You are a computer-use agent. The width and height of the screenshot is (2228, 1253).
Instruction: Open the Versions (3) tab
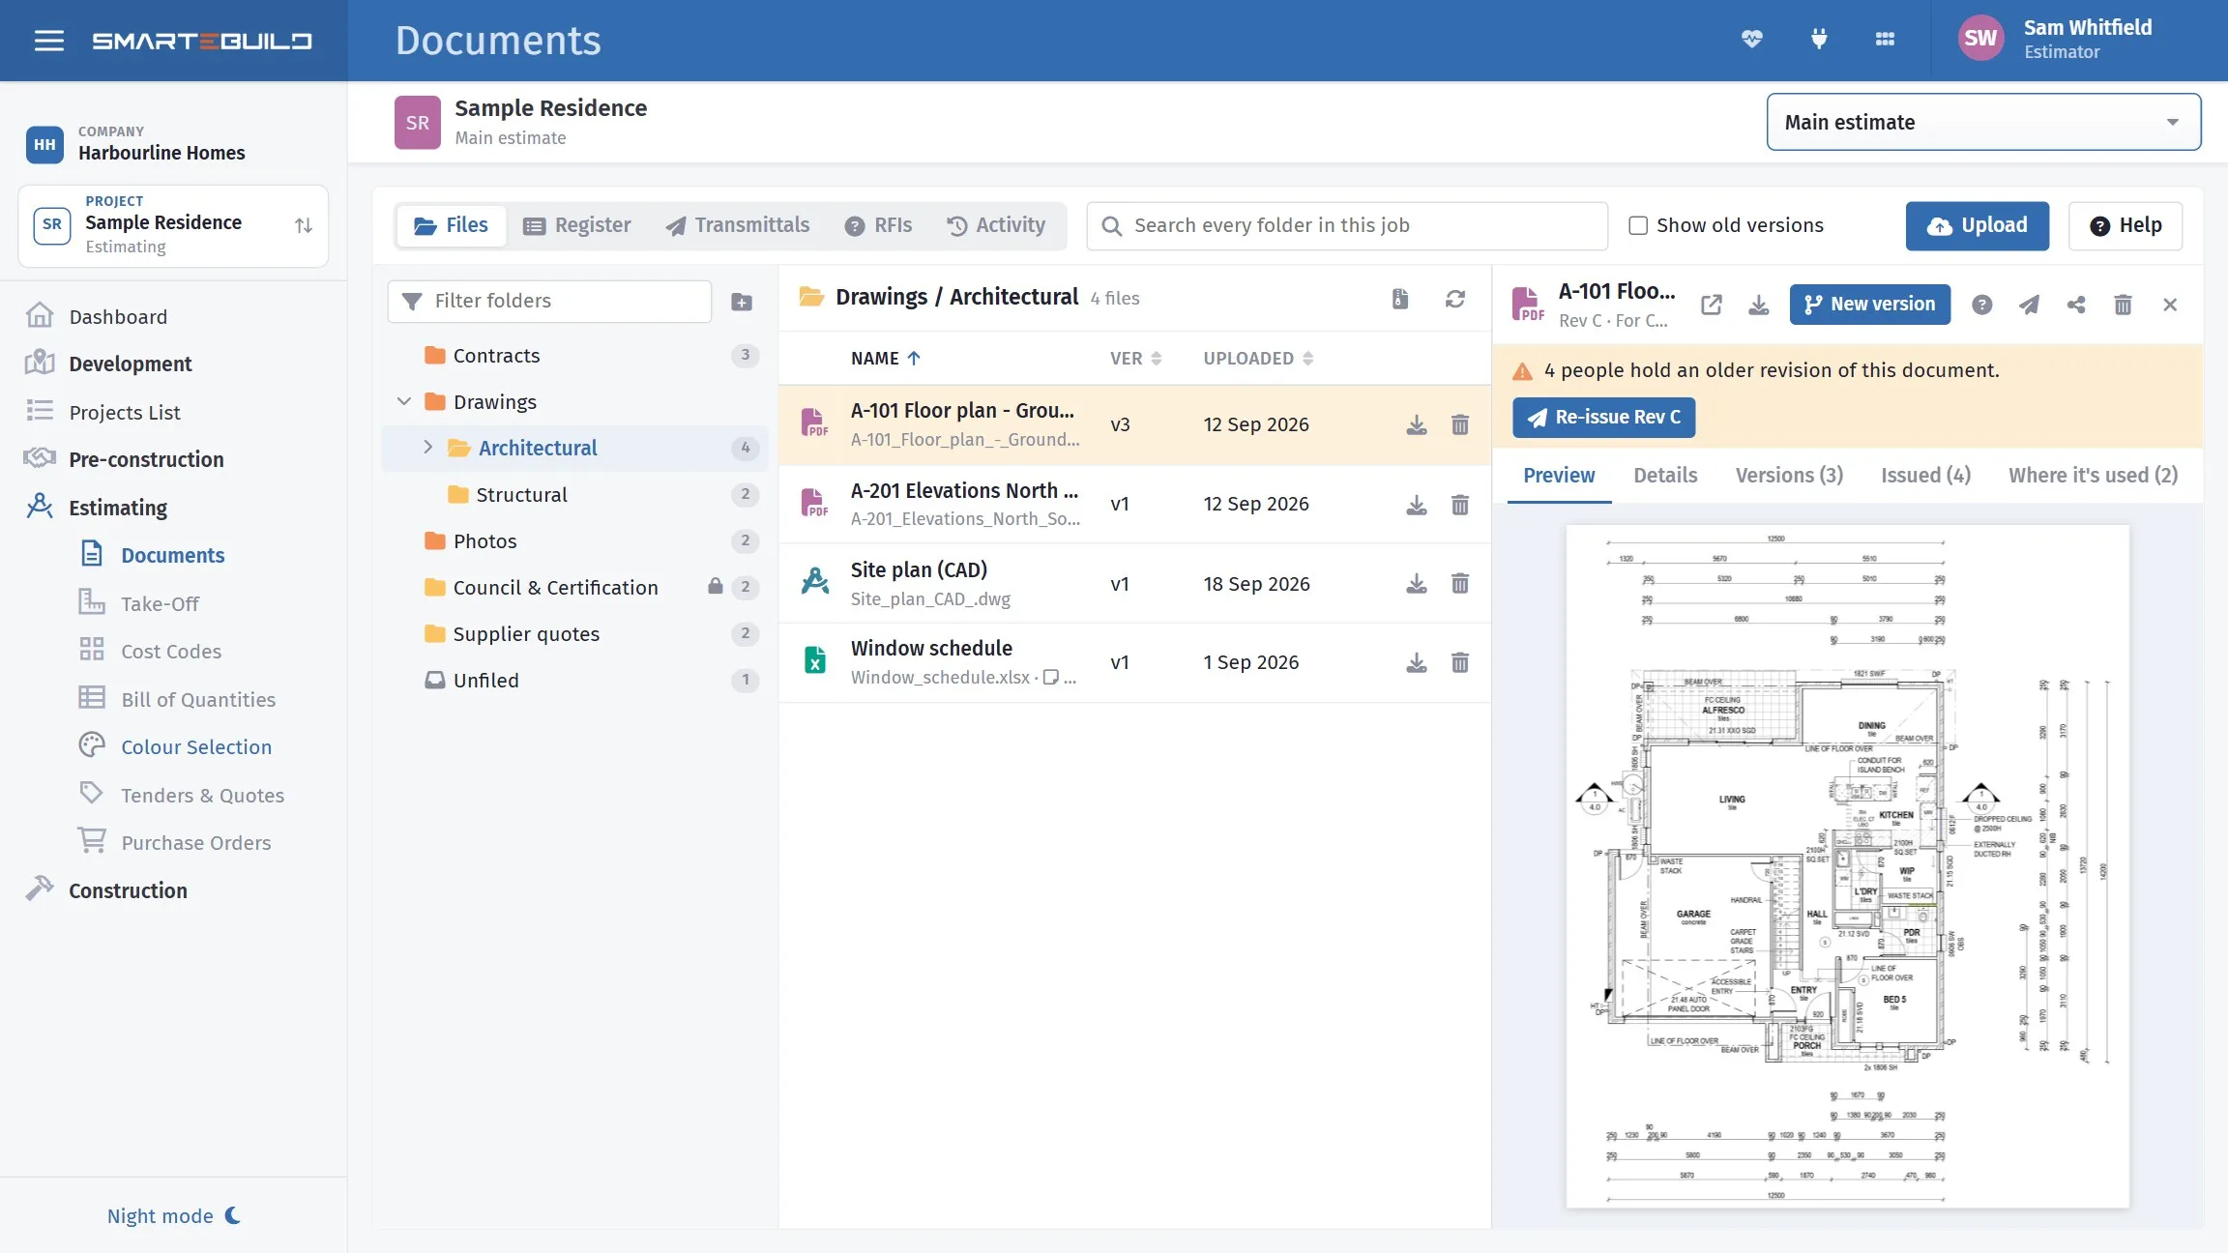click(x=1789, y=475)
